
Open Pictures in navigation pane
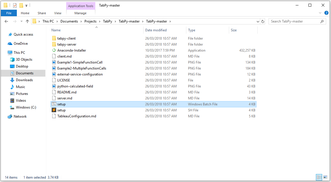point(22,94)
